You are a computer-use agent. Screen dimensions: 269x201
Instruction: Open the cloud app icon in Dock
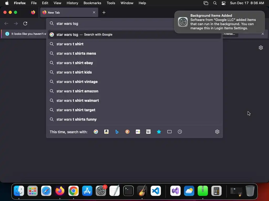[189, 191]
